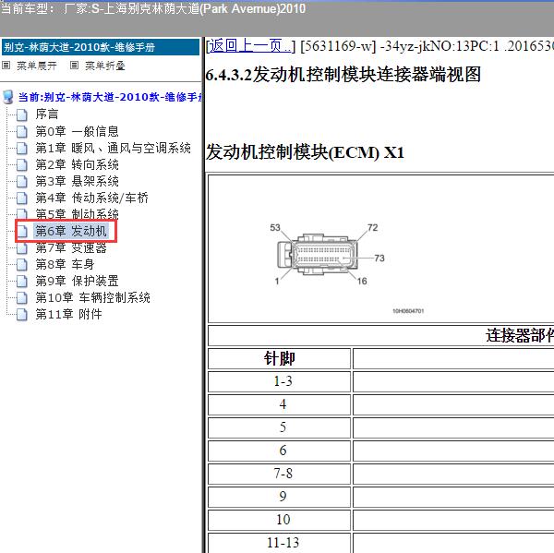The height and width of the screenshot is (553, 554).
Task: Click the page icon beside 第10章 车辆控制系统
Action: 22,297
